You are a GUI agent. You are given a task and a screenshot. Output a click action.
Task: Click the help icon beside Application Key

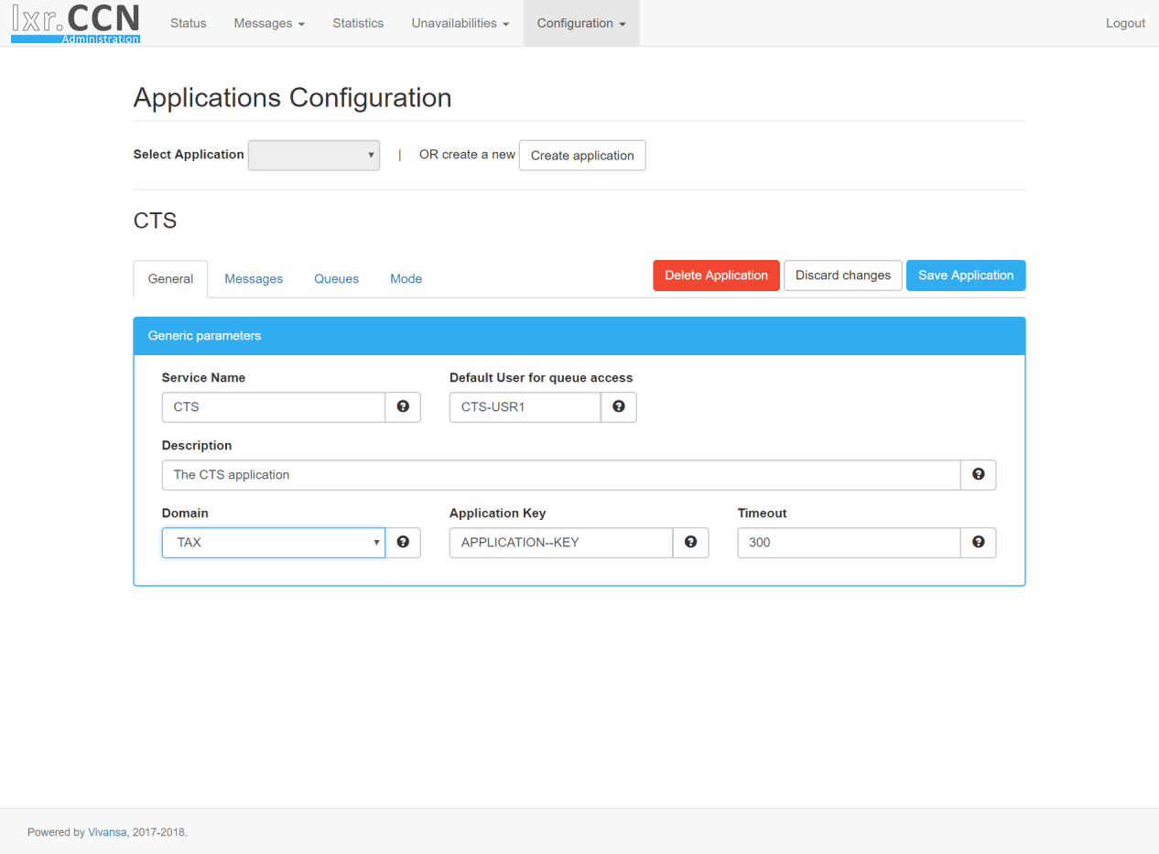tap(691, 543)
